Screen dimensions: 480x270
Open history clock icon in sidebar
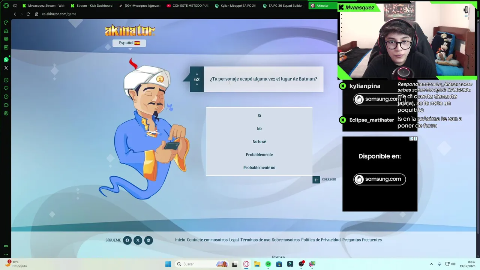click(x=6, y=97)
